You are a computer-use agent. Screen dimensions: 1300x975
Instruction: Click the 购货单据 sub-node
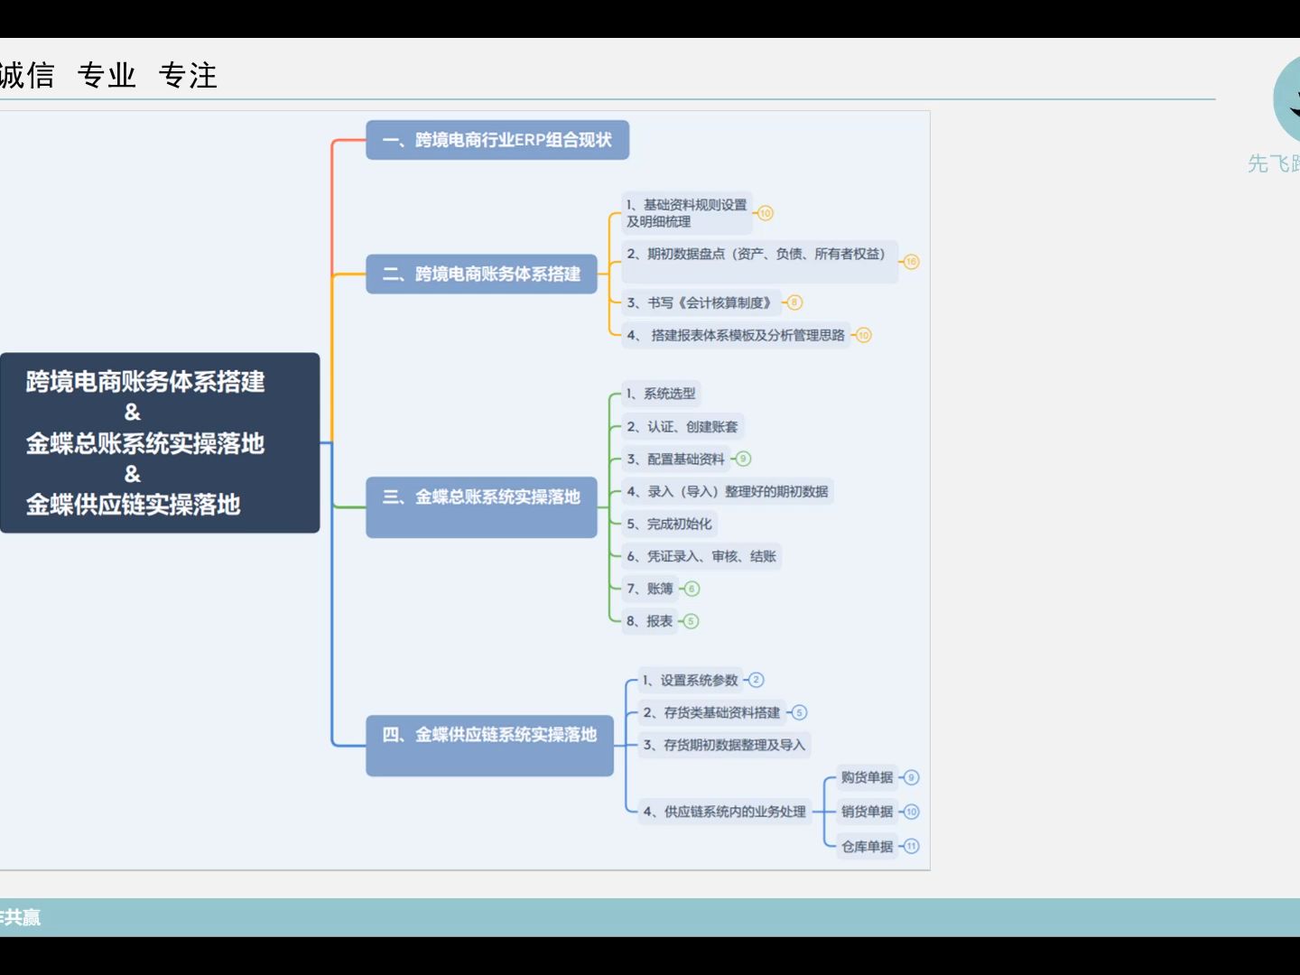click(x=867, y=777)
